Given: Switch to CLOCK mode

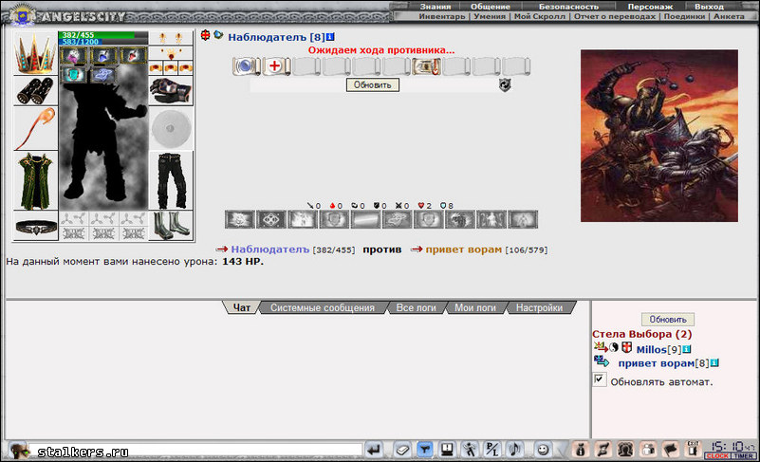Looking at the screenshot, I should [717, 455].
